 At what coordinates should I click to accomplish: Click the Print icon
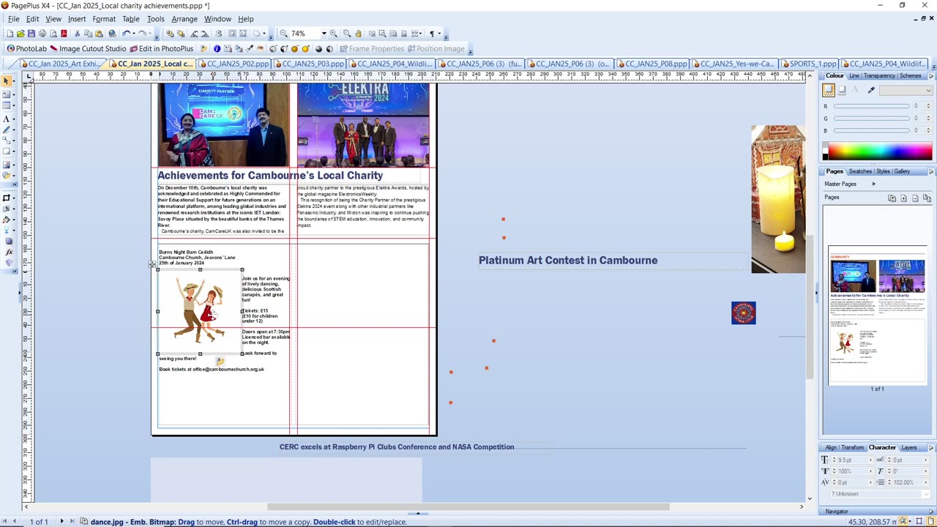42,34
